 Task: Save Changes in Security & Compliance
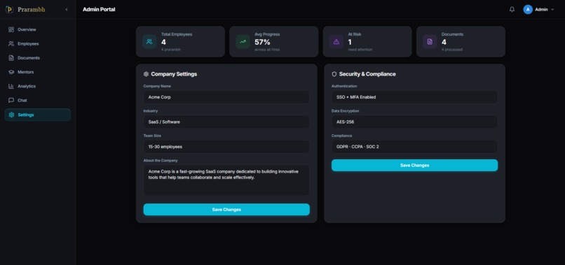point(414,166)
